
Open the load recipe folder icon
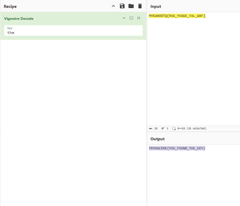pos(131,6)
